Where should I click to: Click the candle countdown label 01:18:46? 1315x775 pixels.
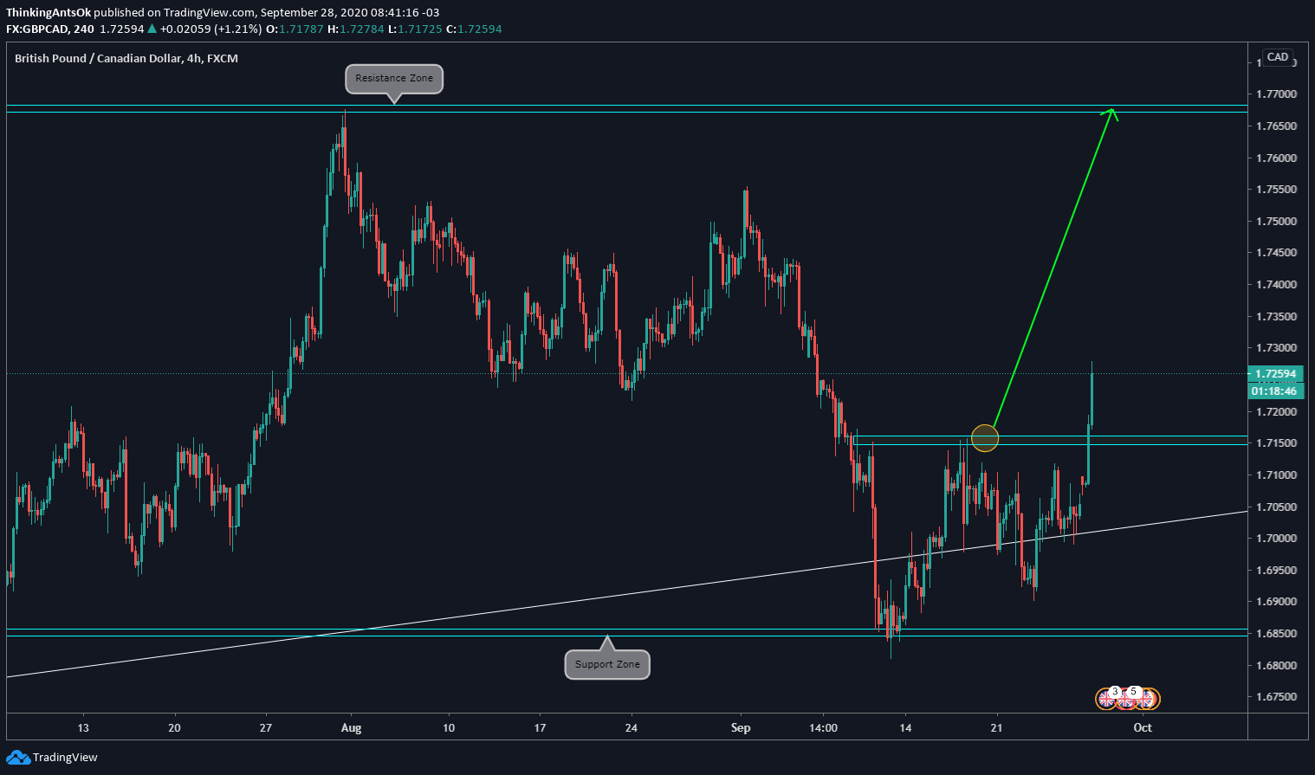1274,391
